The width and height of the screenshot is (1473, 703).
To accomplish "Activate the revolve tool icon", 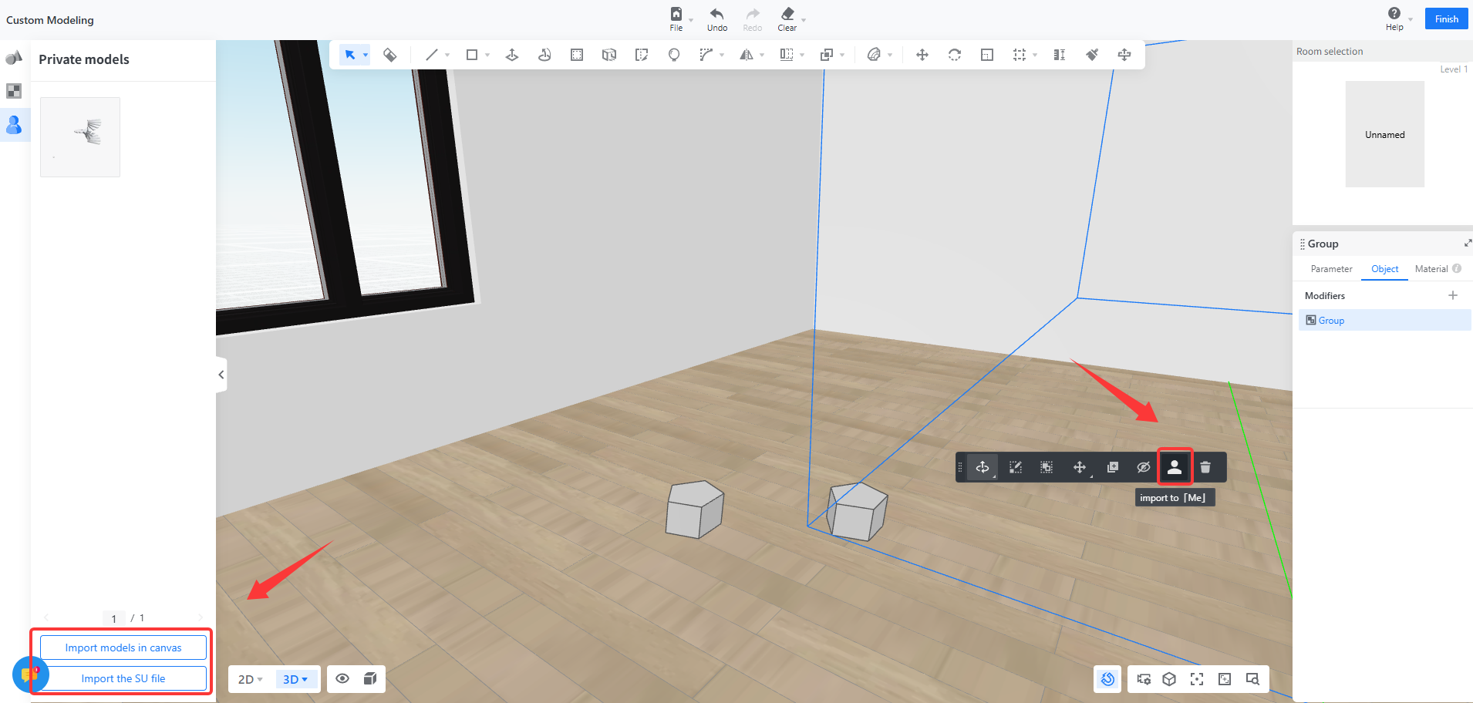I will (x=544, y=55).
